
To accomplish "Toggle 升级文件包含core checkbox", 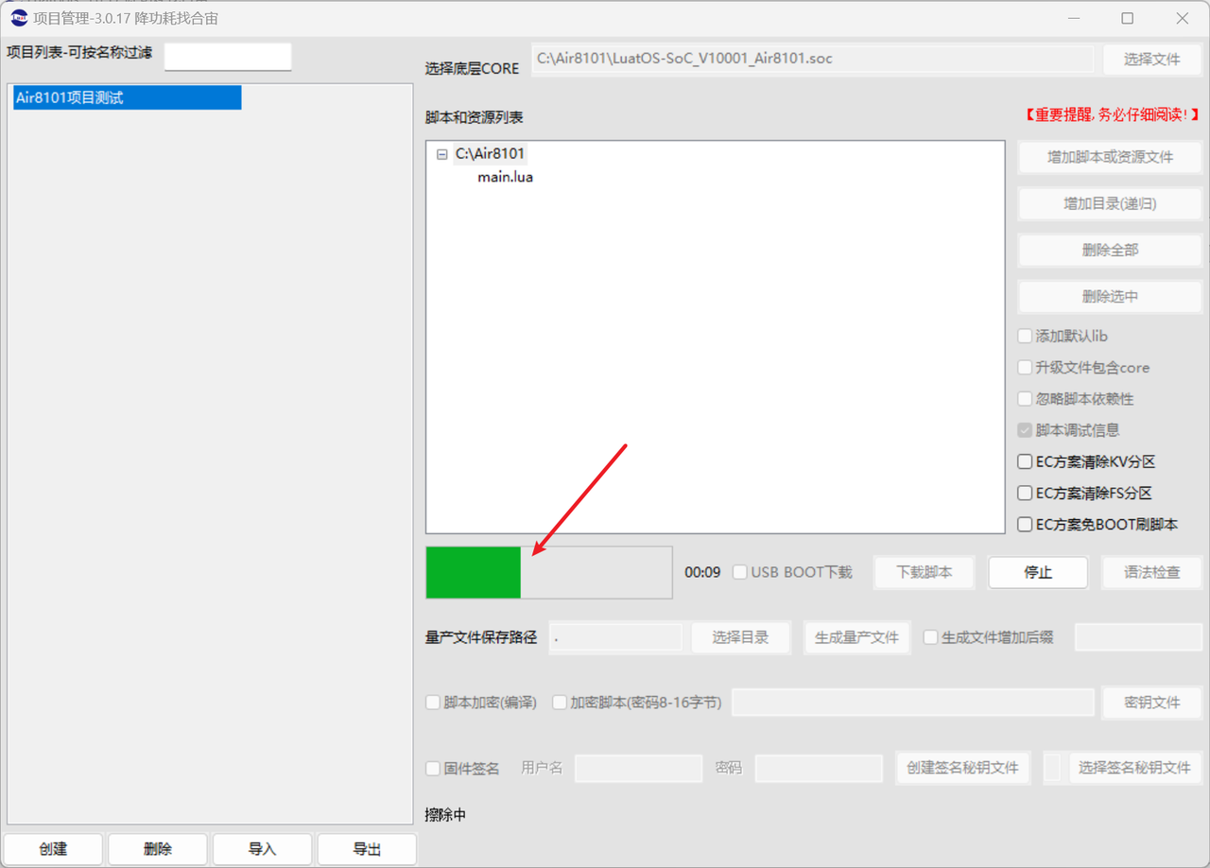I will 1025,367.
